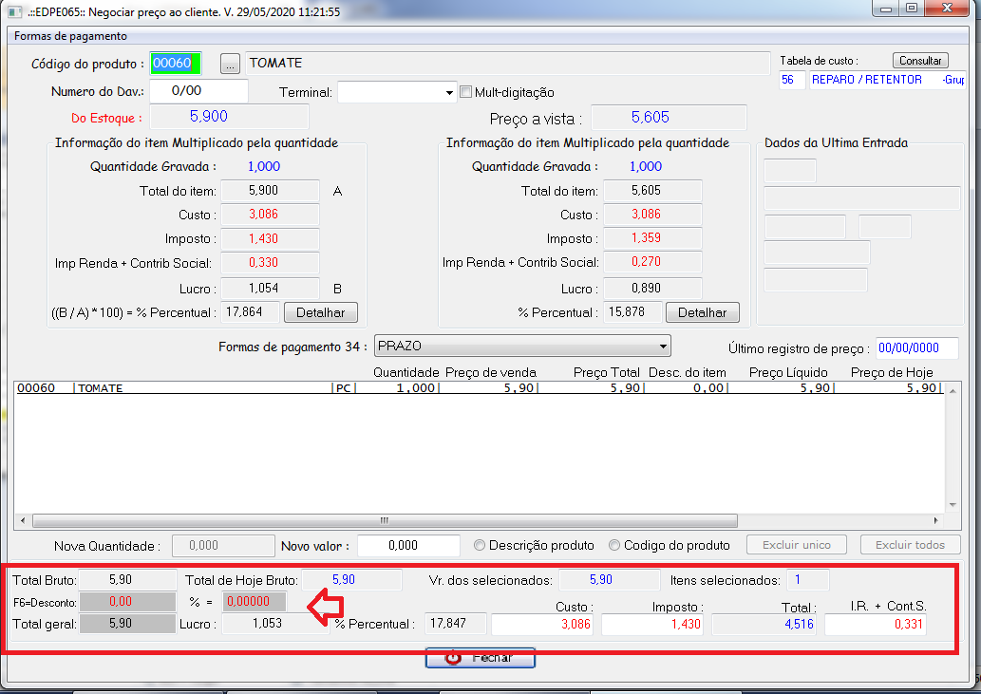Image resolution: width=981 pixels, height=694 pixels.
Task: Click the Código do produto field
Action: pyautogui.click(x=176, y=64)
